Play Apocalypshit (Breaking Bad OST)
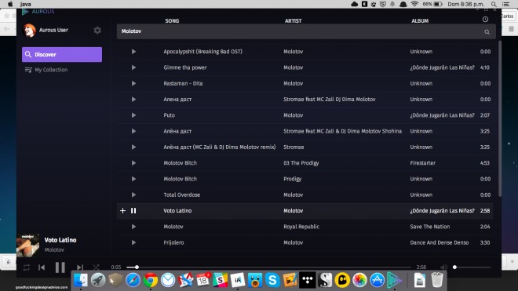The image size is (518, 291). point(133,52)
